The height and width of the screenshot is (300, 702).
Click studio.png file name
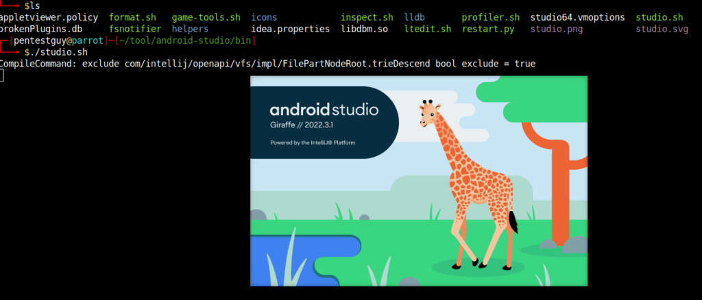pyautogui.click(x=557, y=29)
